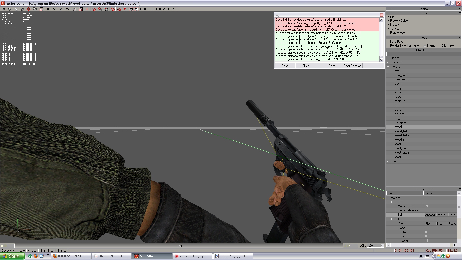Click the moving-snap sphere icon
The image size is (462, 260).
107,9
